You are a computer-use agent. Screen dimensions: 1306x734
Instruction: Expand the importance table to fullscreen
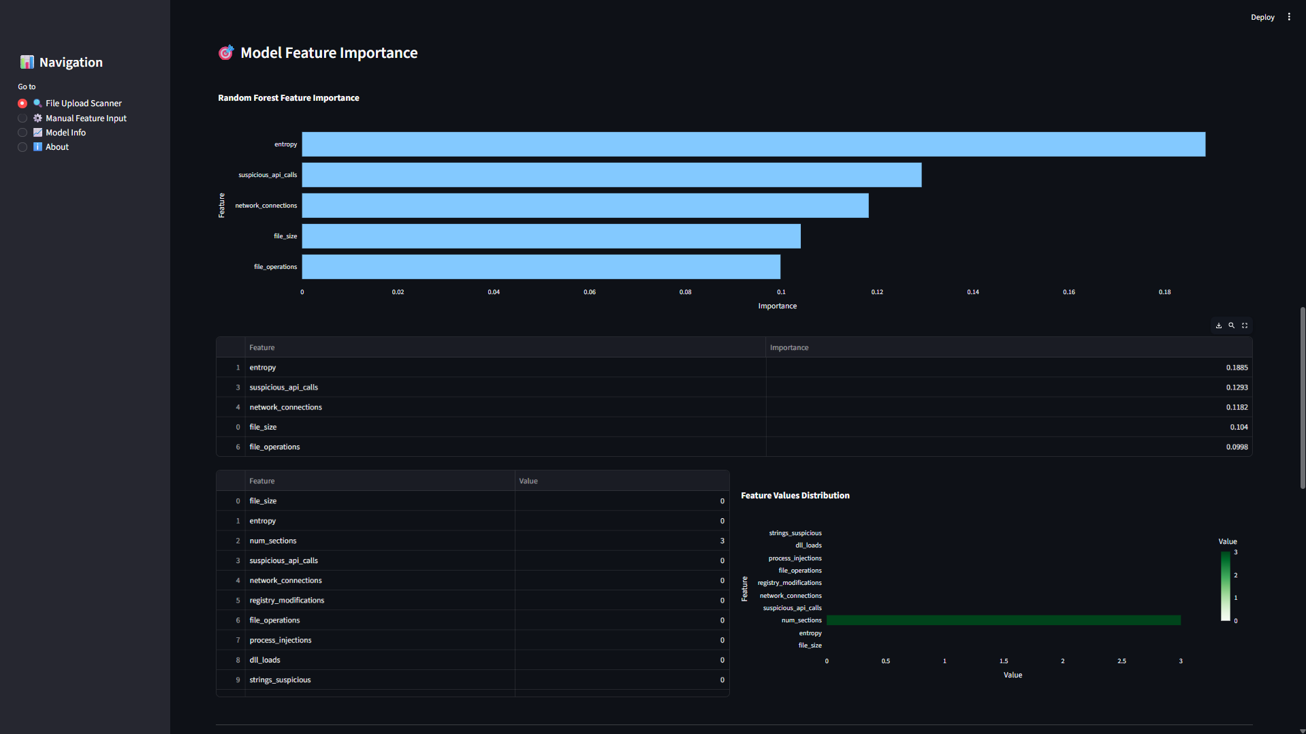1245,325
